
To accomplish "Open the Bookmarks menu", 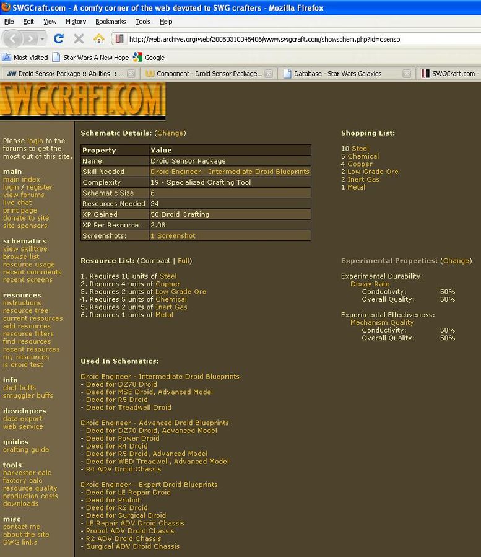I will 110,21.
